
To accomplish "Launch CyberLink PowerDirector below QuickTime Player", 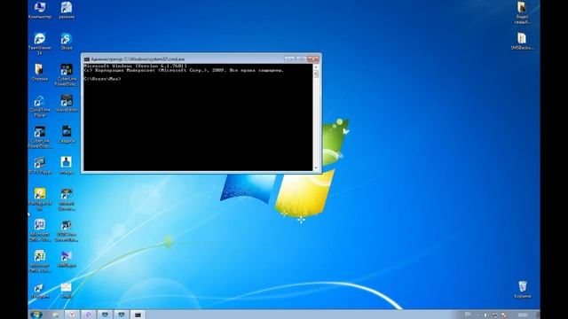I will pyautogui.click(x=39, y=137).
